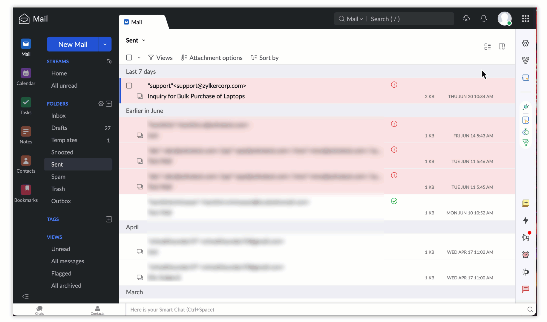The width and height of the screenshot is (547, 322).
Task: Open the settings gear at top right
Action: [525, 43]
